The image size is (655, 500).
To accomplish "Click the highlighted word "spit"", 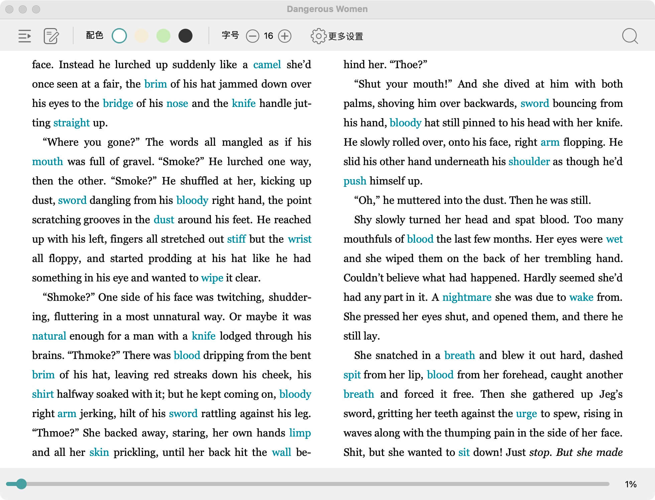I will click(352, 375).
